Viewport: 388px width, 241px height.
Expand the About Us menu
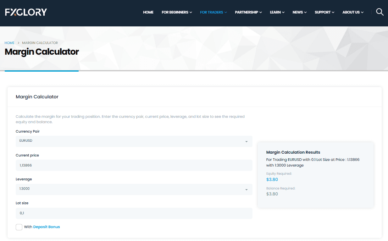pos(353,12)
